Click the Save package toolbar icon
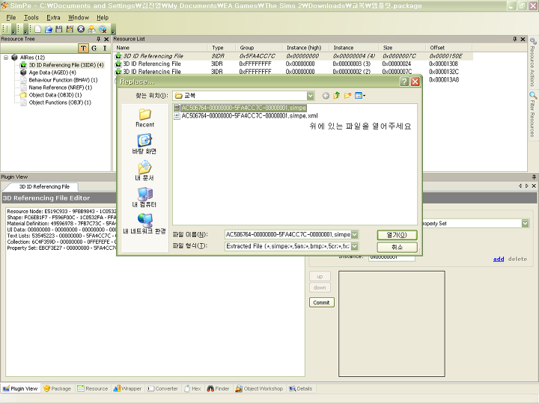Image resolution: width=539 pixels, height=404 pixels. point(59,29)
